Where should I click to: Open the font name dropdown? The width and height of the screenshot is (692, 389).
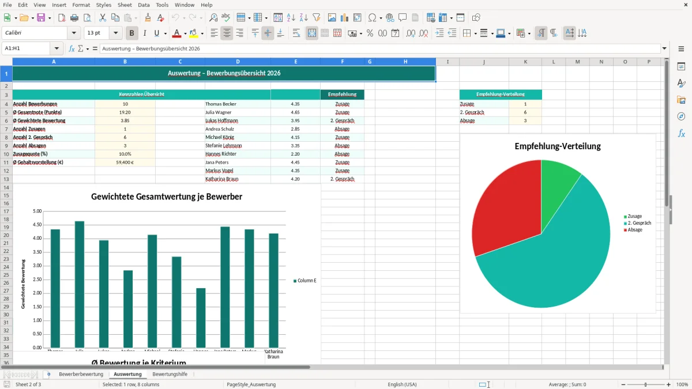[x=75, y=33]
